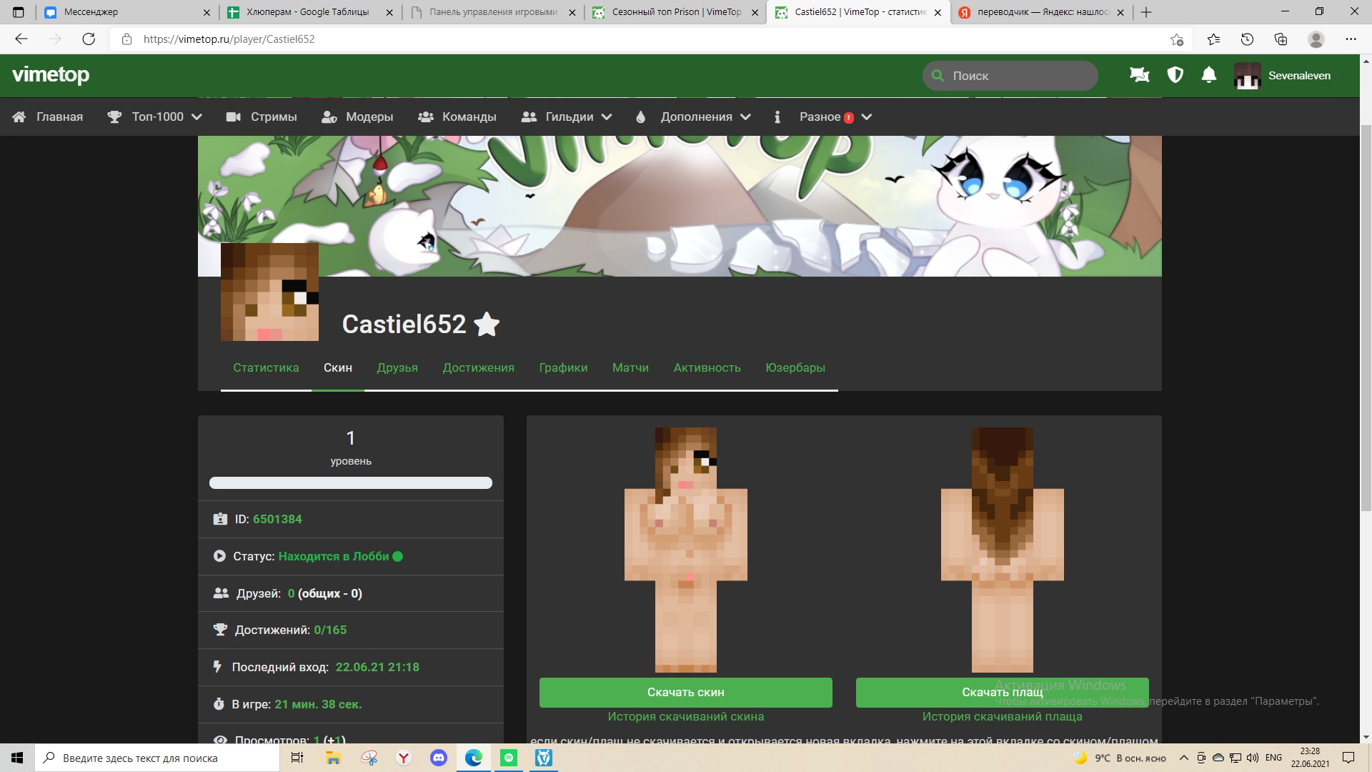Reload the page with refresh icon
The width and height of the screenshot is (1372, 772).
click(x=89, y=39)
